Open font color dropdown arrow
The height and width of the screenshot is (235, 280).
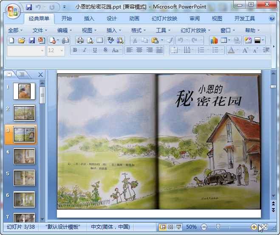point(238,50)
